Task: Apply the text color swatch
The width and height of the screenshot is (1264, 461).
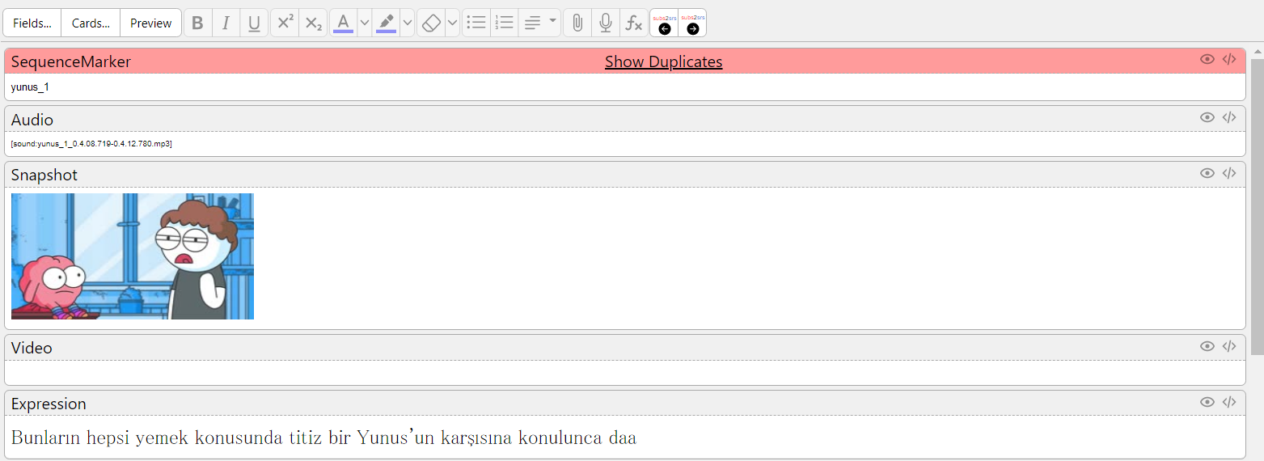Action: [x=343, y=23]
